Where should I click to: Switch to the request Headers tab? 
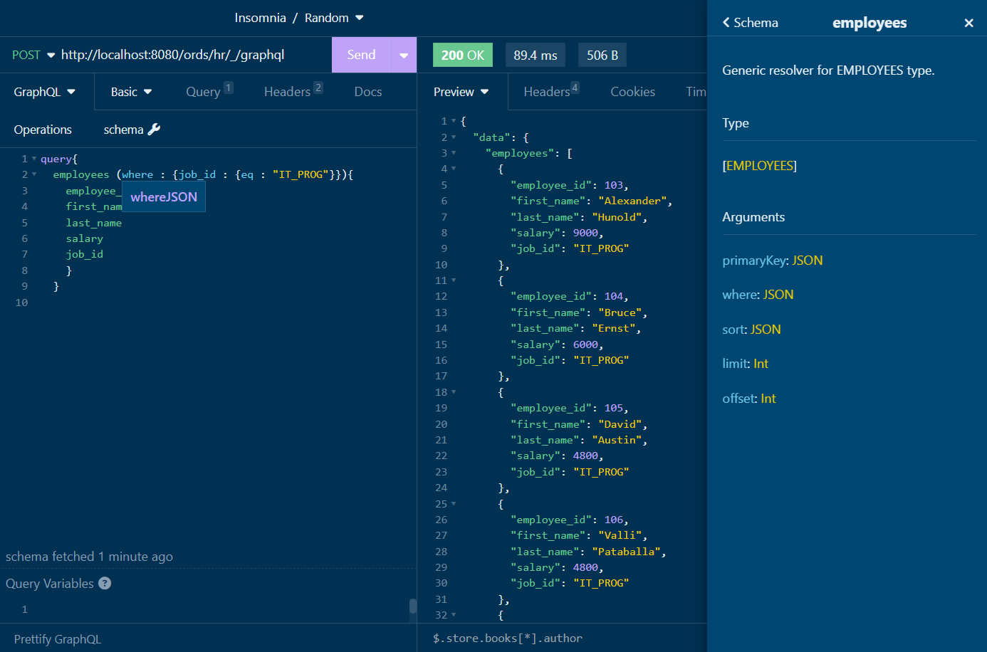click(x=293, y=91)
